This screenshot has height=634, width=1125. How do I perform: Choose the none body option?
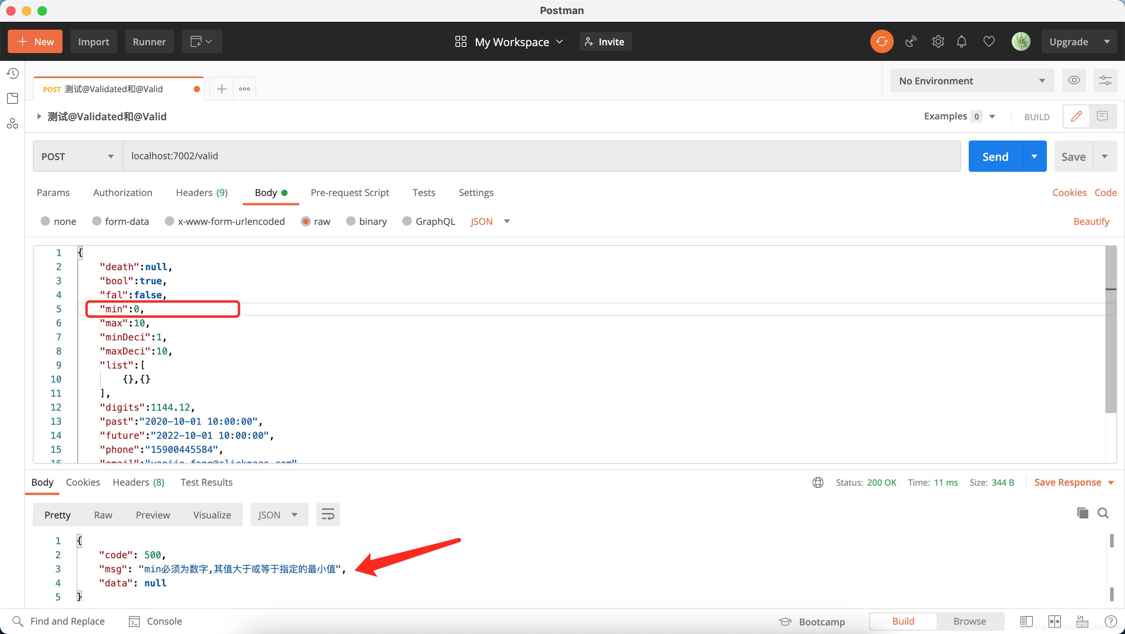(45, 221)
